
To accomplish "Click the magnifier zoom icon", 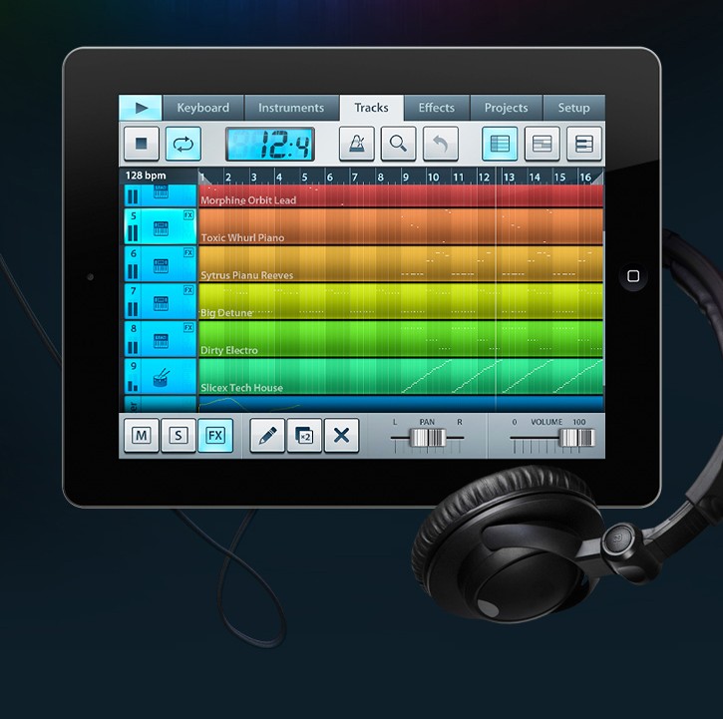I will (398, 144).
